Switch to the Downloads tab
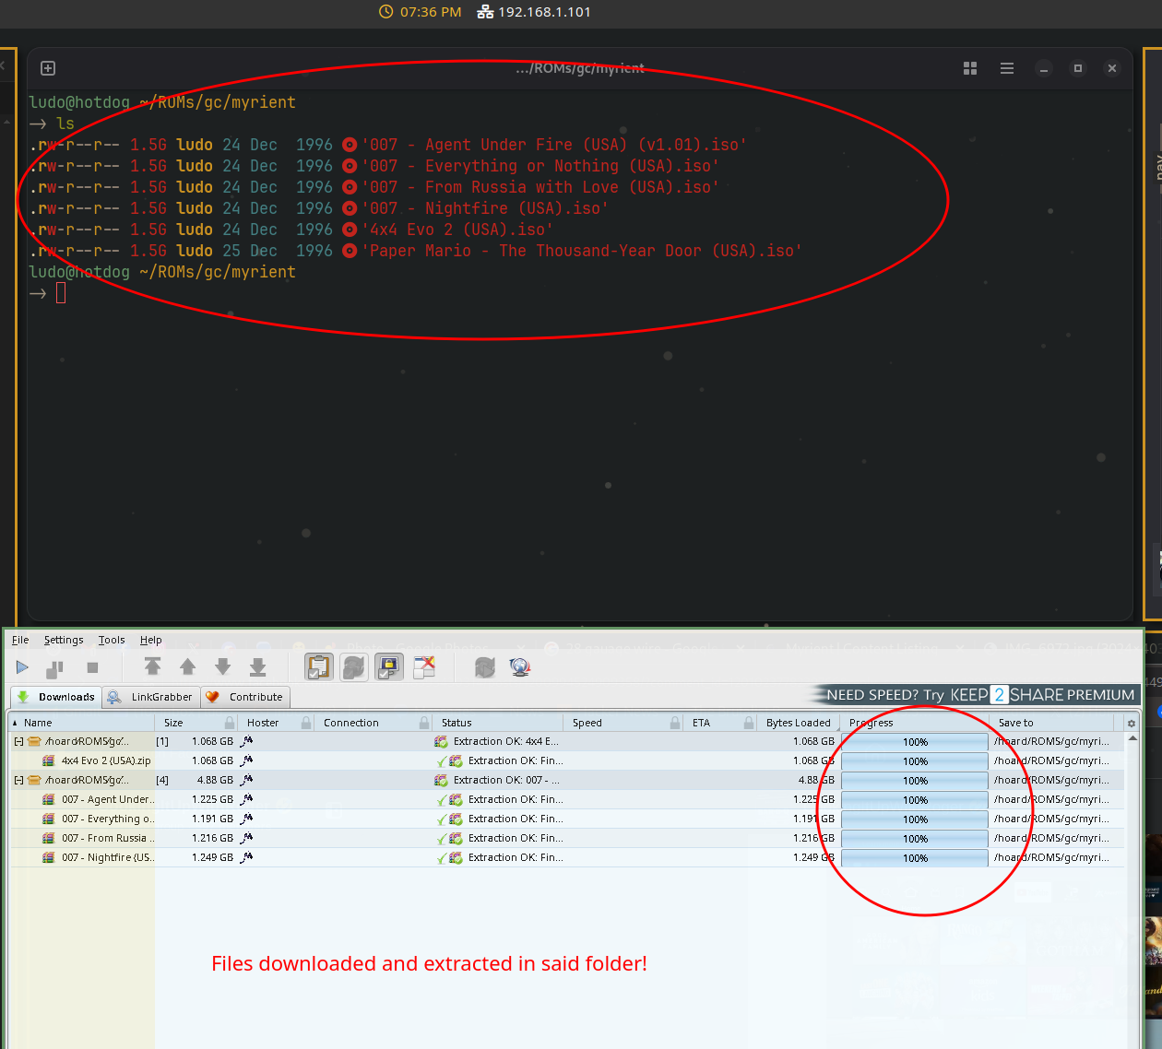The height and width of the screenshot is (1049, 1162). (x=56, y=697)
